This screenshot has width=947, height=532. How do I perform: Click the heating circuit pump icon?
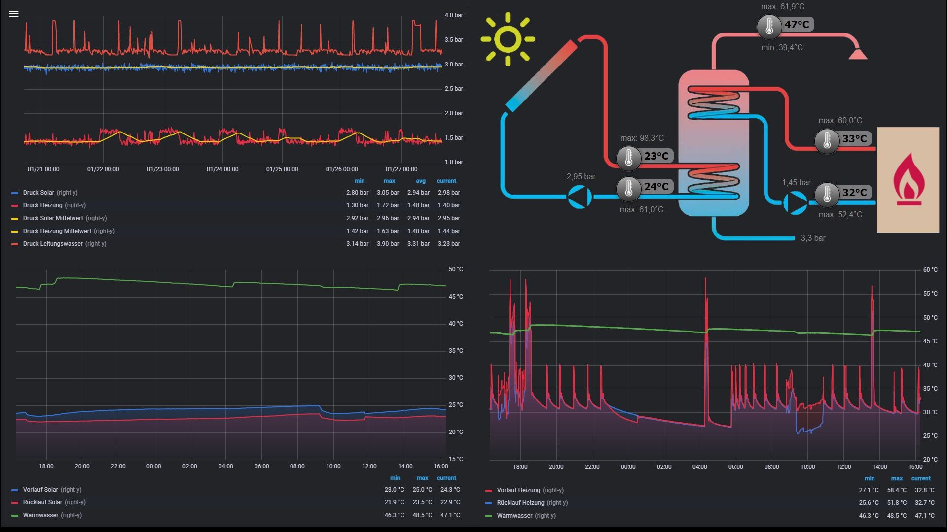tap(795, 202)
